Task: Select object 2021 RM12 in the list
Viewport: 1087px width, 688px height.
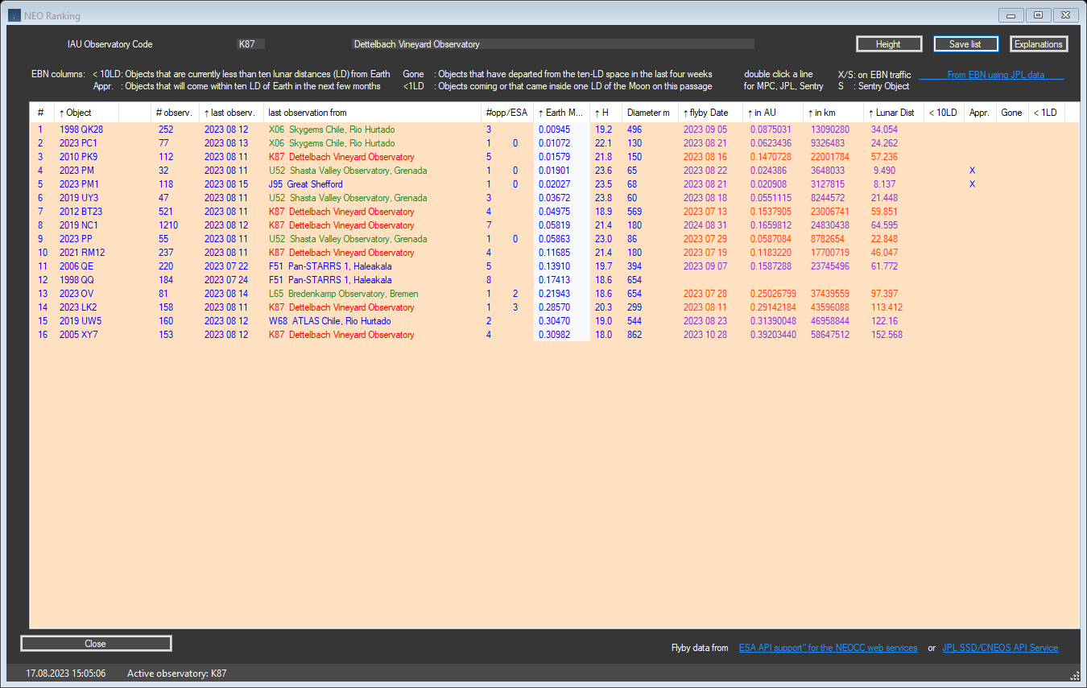Action: tap(82, 253)
